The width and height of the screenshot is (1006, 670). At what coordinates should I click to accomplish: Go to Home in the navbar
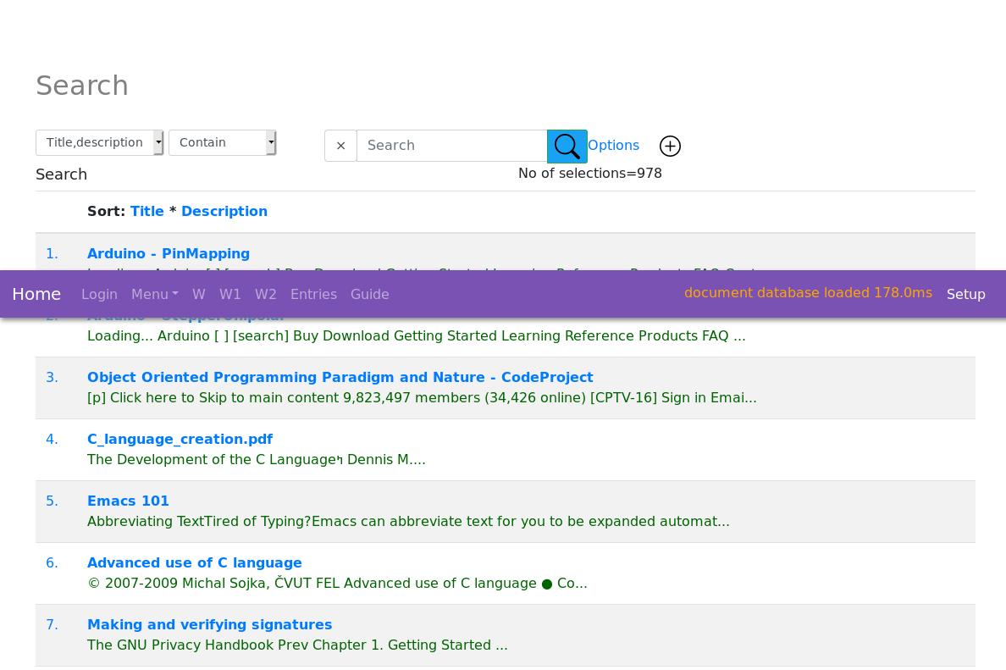point(36,294)
